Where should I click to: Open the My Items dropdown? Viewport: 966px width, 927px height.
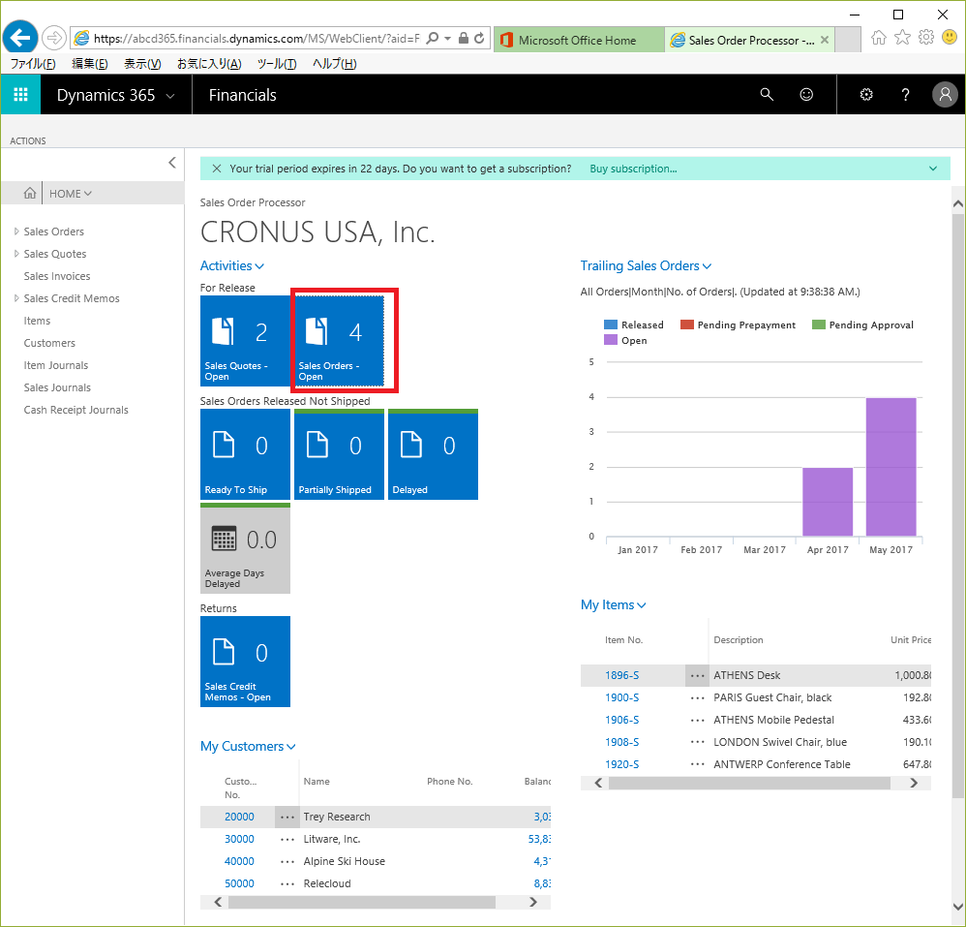[x=613, y=604]
